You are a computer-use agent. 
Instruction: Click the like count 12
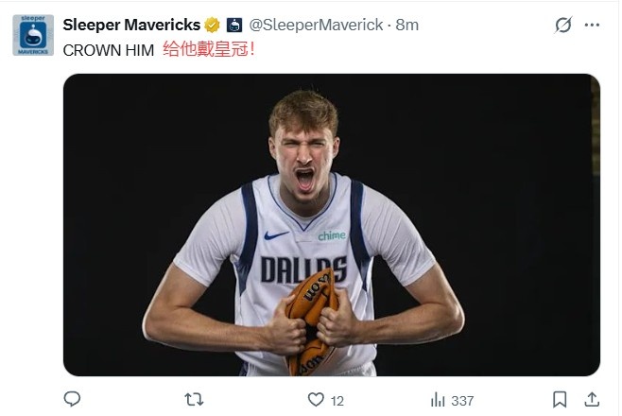click(x=337, y=401)
